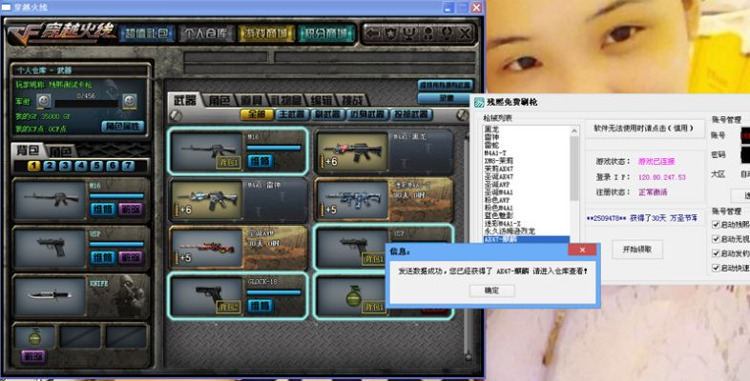Open the 角色 tab in warehouse
This screenshot has width=750, height=381.
221,100
